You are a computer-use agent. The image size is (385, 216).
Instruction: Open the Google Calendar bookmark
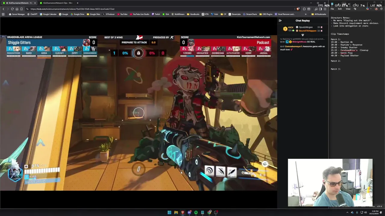(48, 14)
